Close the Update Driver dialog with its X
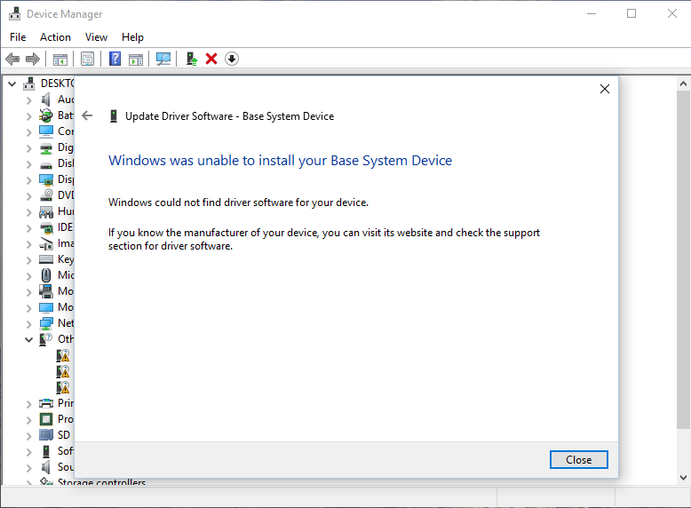Screen dimensions: 691x508 [x=605, y=89]
